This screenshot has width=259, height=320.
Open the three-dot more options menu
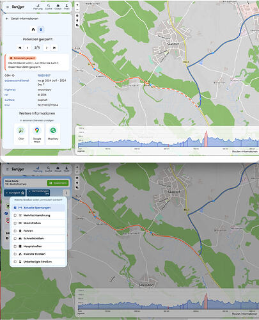tap(66, 193)
